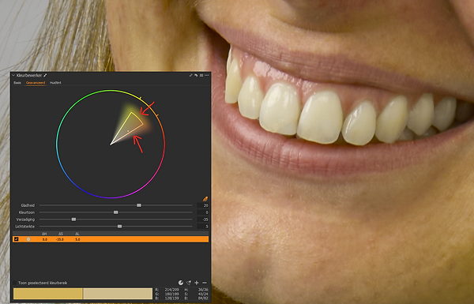Remove the color correction with minus
This screenshot has height=304, width=474.
tap(205, 283)
